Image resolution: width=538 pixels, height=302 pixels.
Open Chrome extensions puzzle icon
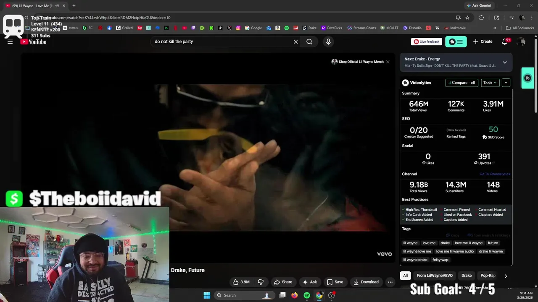[x=482, y=18]
